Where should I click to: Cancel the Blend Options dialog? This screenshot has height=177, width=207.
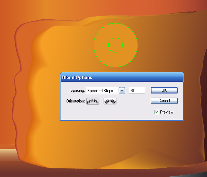coord(164,101)
